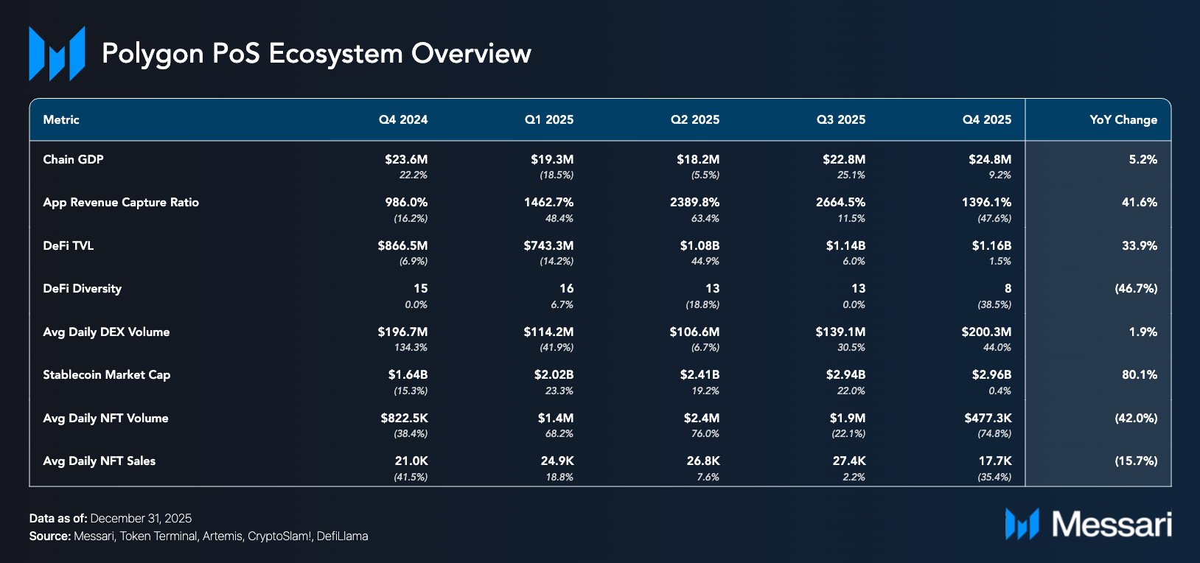Click the NFT Volume value '$477.3K'

pos(988,418)
